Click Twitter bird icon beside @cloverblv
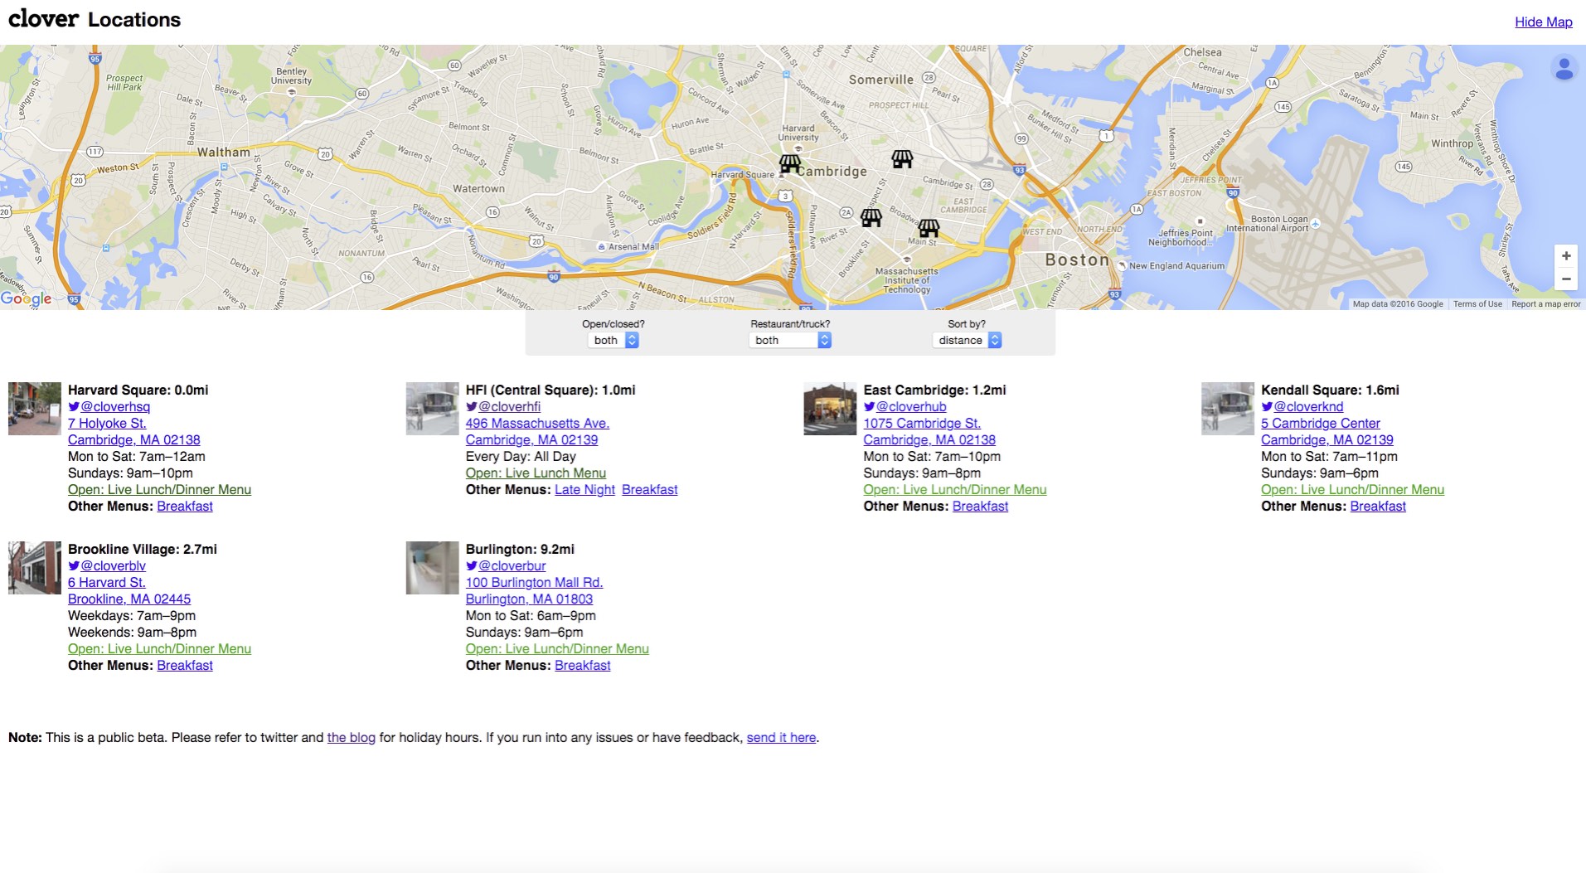The image size is (1586, 873). pos(74,565)
